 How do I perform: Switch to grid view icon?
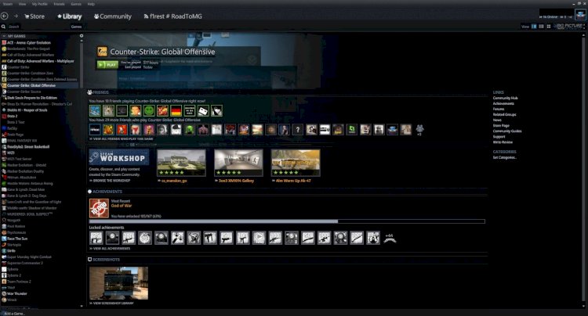point(549,27)
